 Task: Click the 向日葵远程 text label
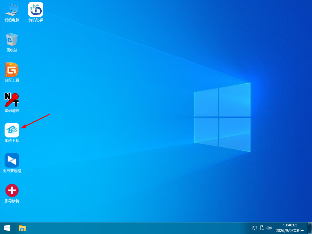tap(12, 171)
